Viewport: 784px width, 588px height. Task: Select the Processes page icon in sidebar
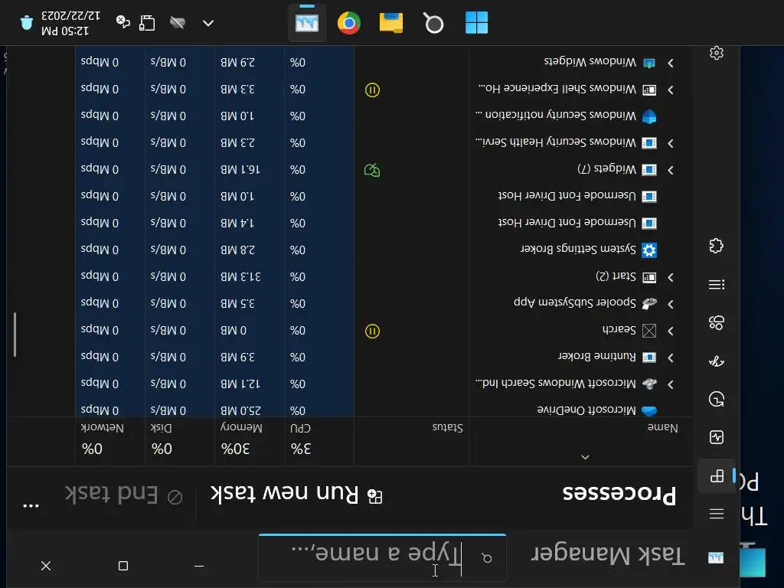pos(717,475)
